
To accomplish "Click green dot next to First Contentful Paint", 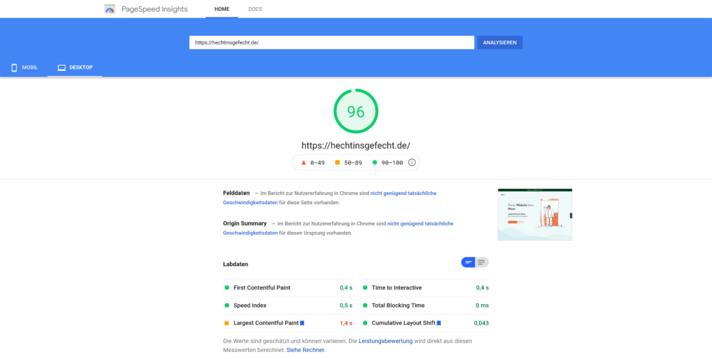I will point(227,288).
